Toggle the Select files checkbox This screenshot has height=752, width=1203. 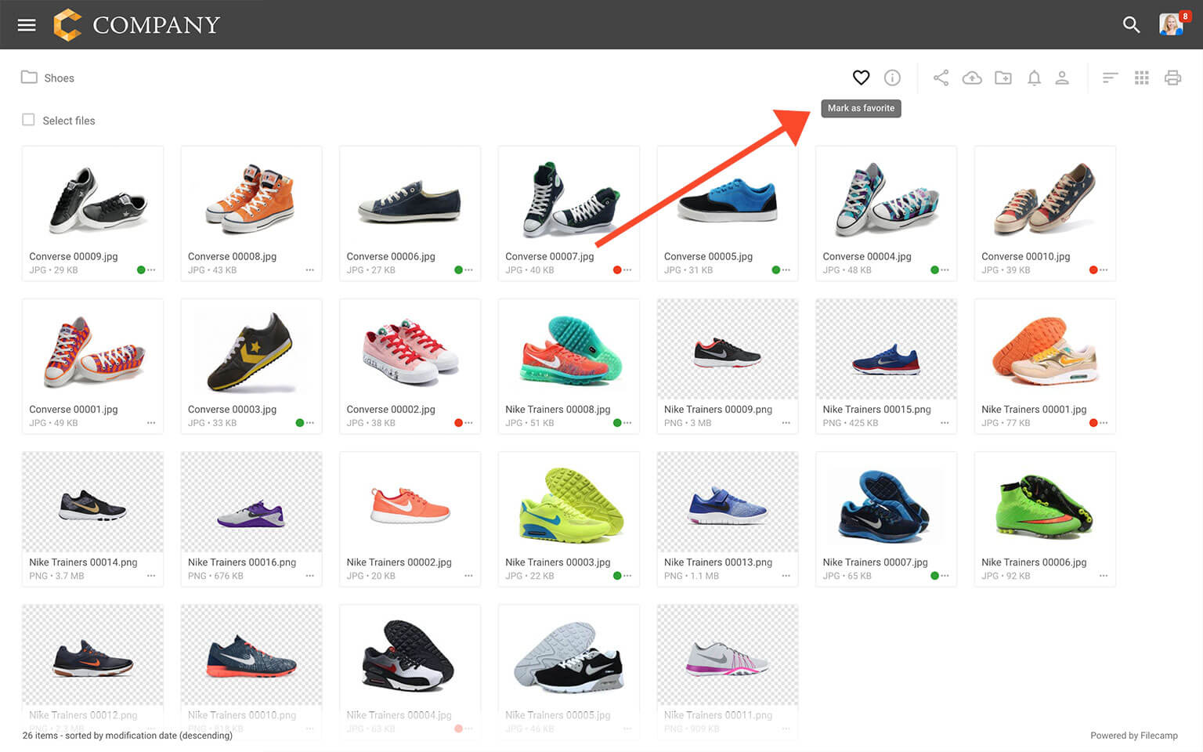28,120
